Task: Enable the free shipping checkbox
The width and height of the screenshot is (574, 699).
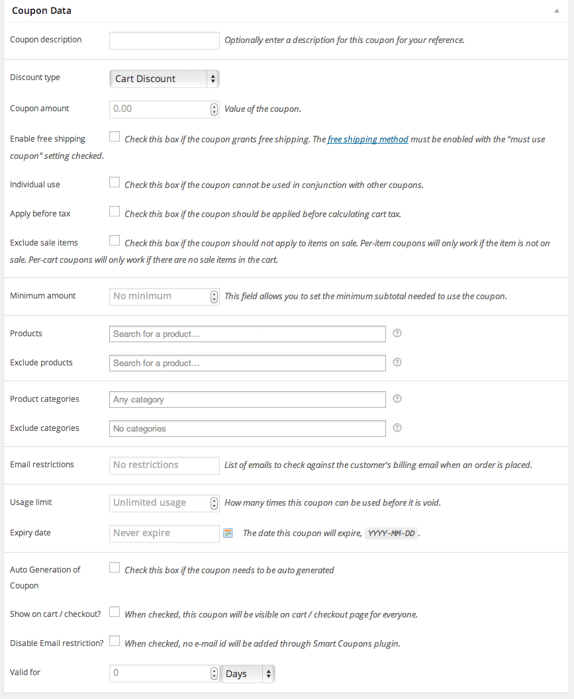Action: click(x=115, y=137)
